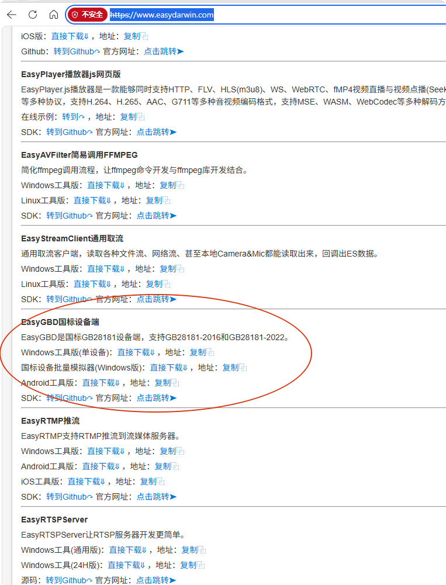Click the EasyRTMP推流 heading
The width and height of the screenshot is (446, 585).
[50, 421]
